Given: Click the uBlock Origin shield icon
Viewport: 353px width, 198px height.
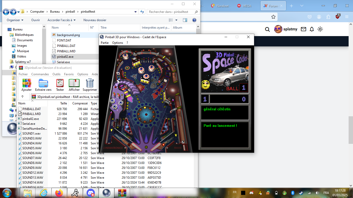Looking at the screenshot, I should [338, 17].
